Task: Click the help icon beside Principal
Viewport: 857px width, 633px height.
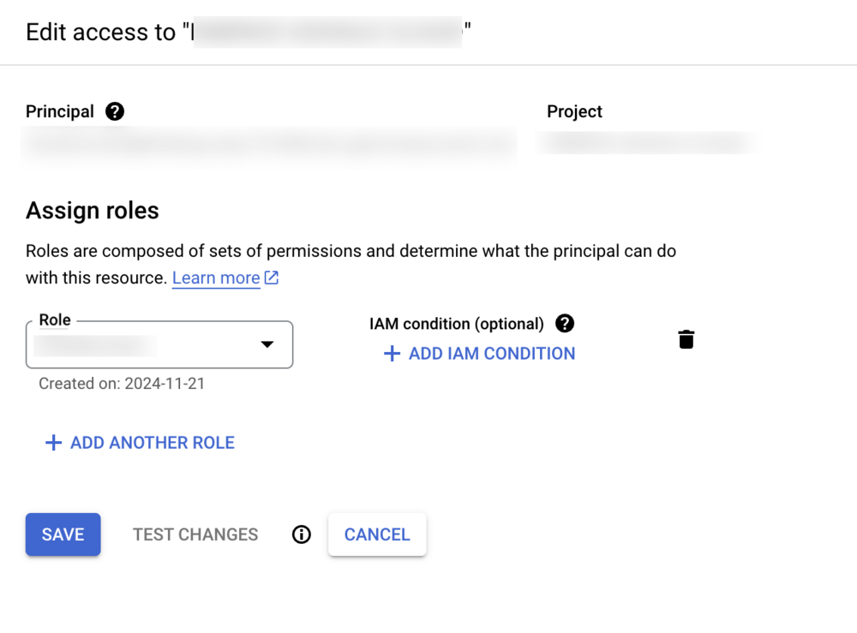Action: (x=115, y=111)
